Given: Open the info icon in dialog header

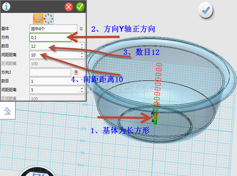Looking at the screenshot, I should coord(6,7).
